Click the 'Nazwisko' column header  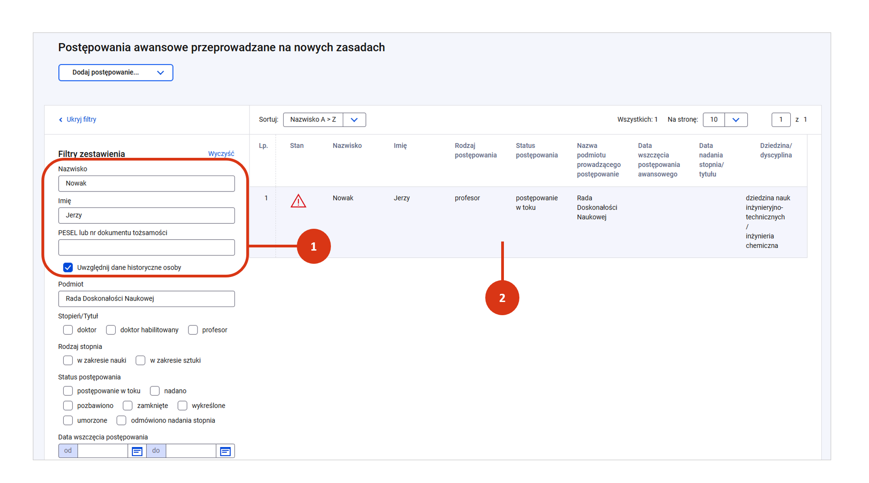(x=347, y=146)
